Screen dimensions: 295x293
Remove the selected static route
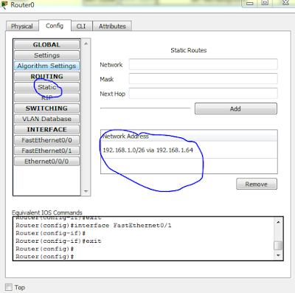pos(257,184)
